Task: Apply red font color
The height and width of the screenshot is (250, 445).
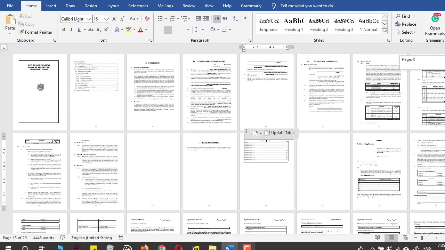Action: click(140, 30)
